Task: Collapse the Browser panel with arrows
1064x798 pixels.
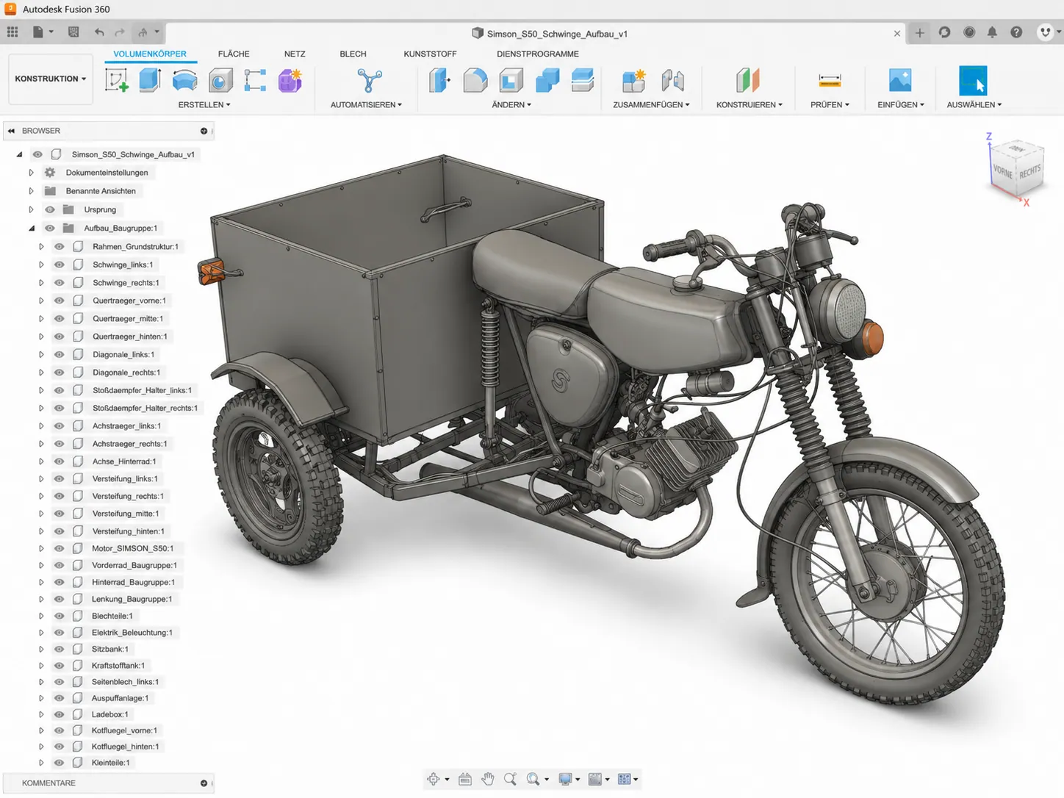Action: (x=11, y=131)
